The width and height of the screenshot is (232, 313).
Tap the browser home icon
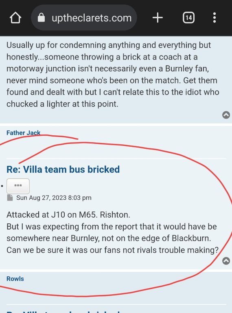pos(15,18)
